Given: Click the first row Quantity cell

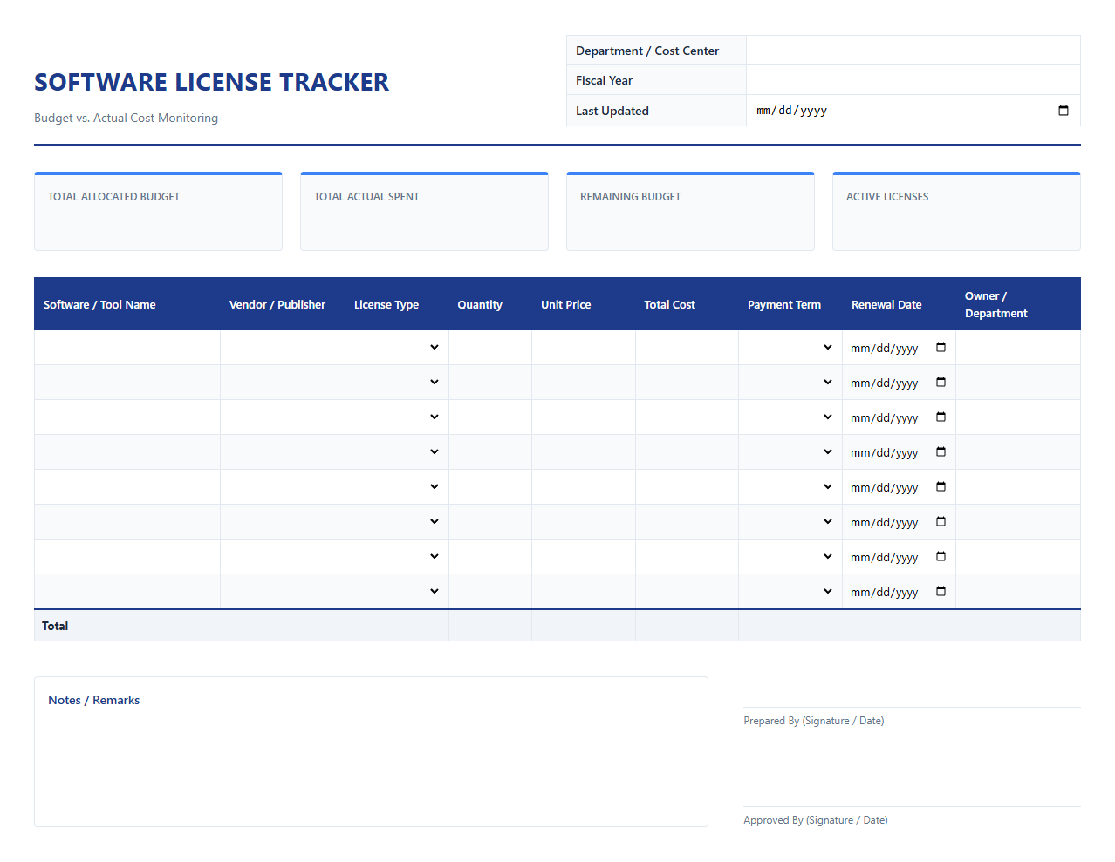Looking at the screenshot, I should (490, 348).
